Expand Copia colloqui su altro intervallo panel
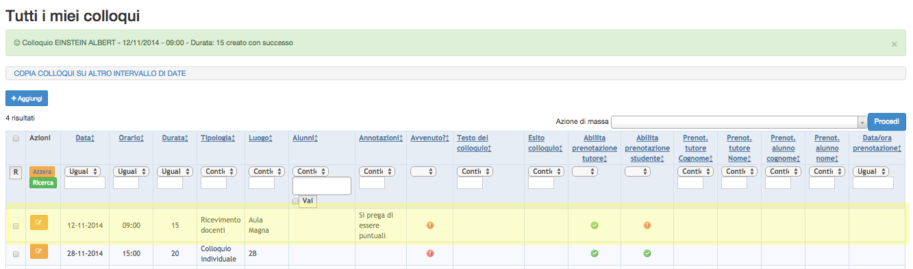The height and width of the screenshot is (269, 913). pyautogui.click(x=100, y=73)
